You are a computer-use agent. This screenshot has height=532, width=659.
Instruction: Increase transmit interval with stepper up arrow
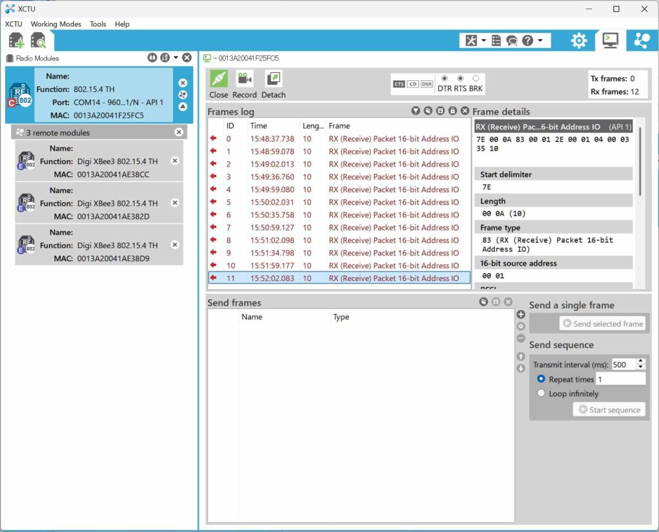pos(640,361)
